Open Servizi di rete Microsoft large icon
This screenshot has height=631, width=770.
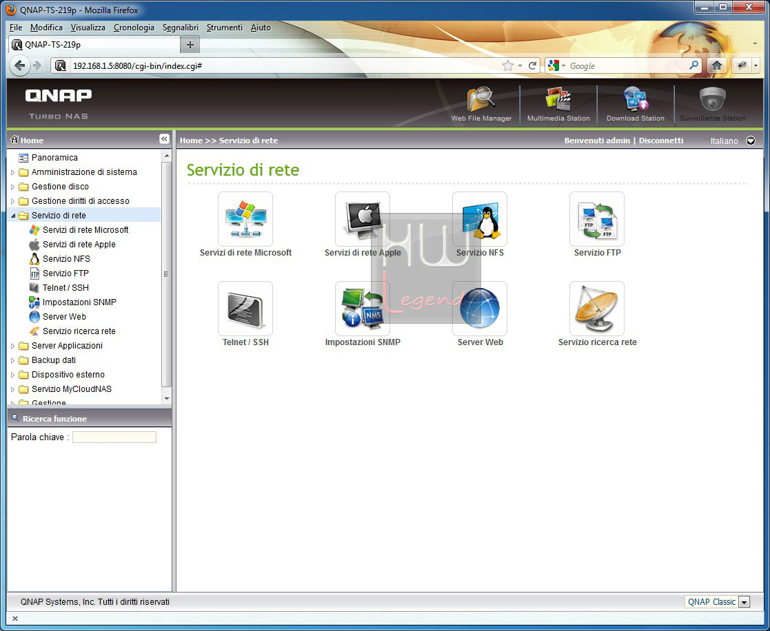[x=245, y=219]
